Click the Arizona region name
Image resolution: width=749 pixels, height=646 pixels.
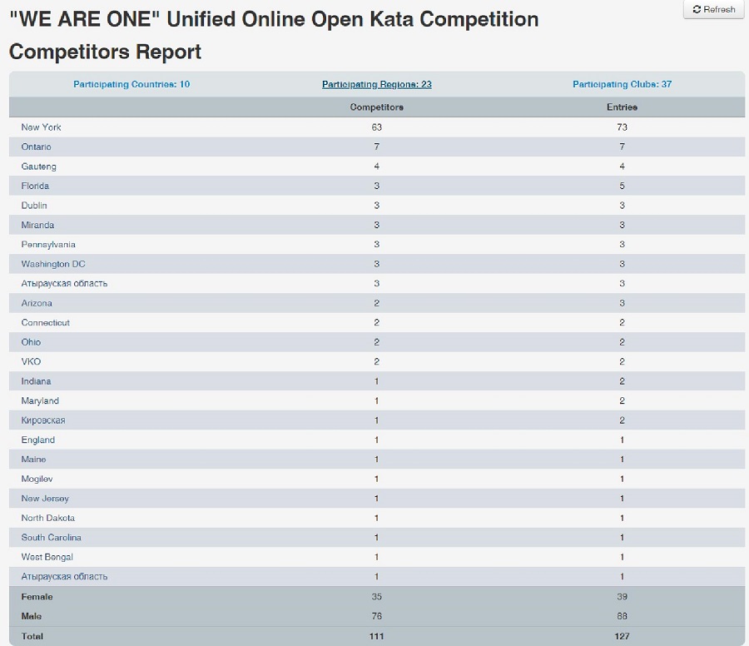(x=37, y=303)
